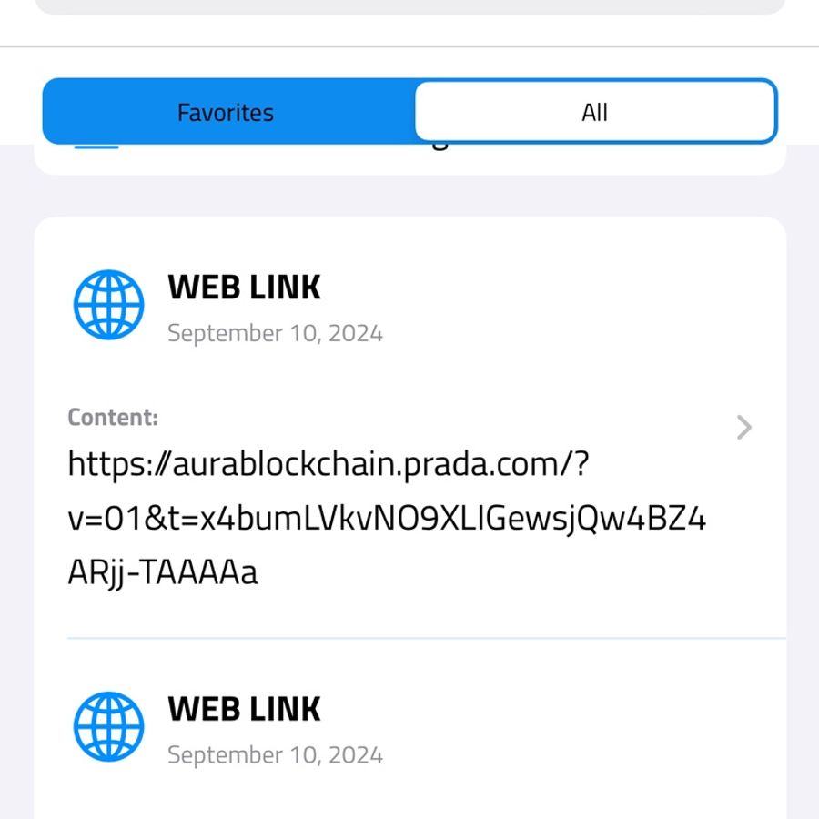Tap the cut-off letter below the All tab
Screen dimensions: 819x819
tap(440, 147)
